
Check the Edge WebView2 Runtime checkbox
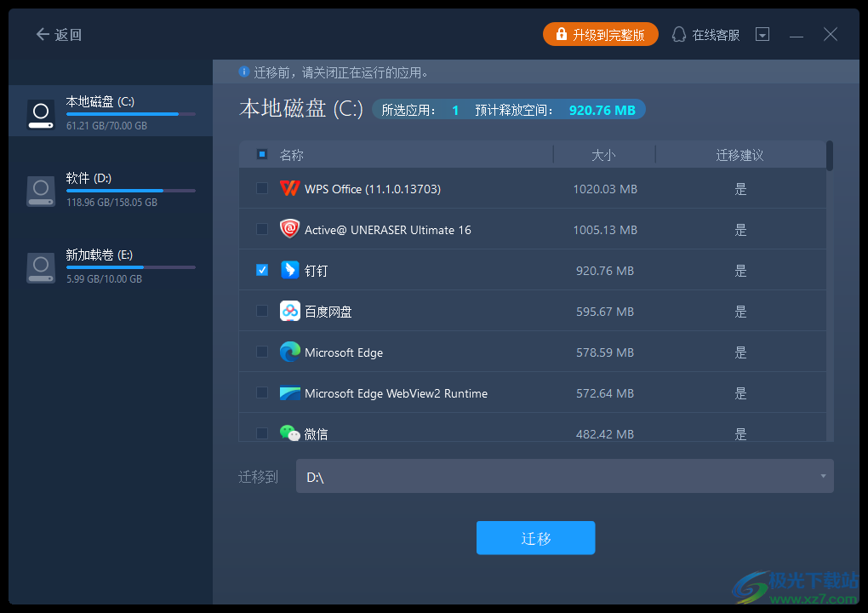pyautogui.click(x=262, y=392)
